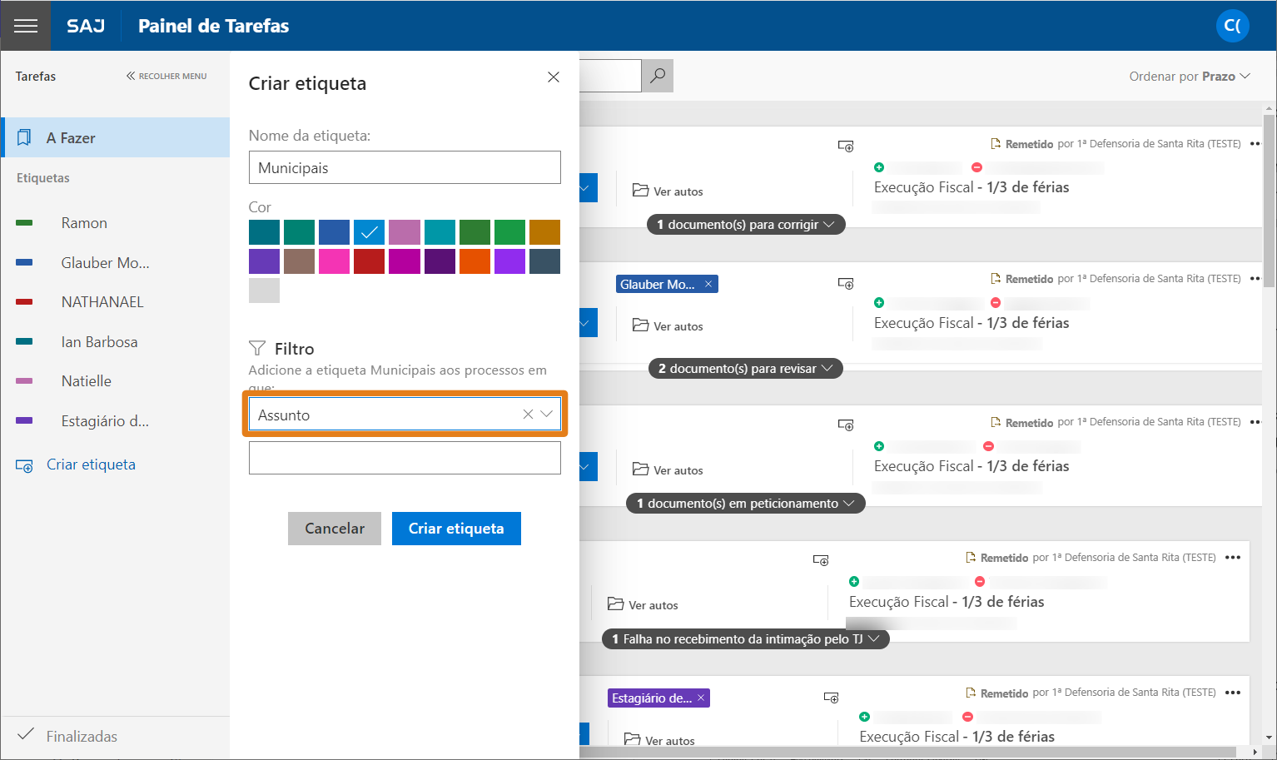This screenshot has height=760, width=1277.
Task: Pick the pink-purple color swatch
Action: pos(405,232)
